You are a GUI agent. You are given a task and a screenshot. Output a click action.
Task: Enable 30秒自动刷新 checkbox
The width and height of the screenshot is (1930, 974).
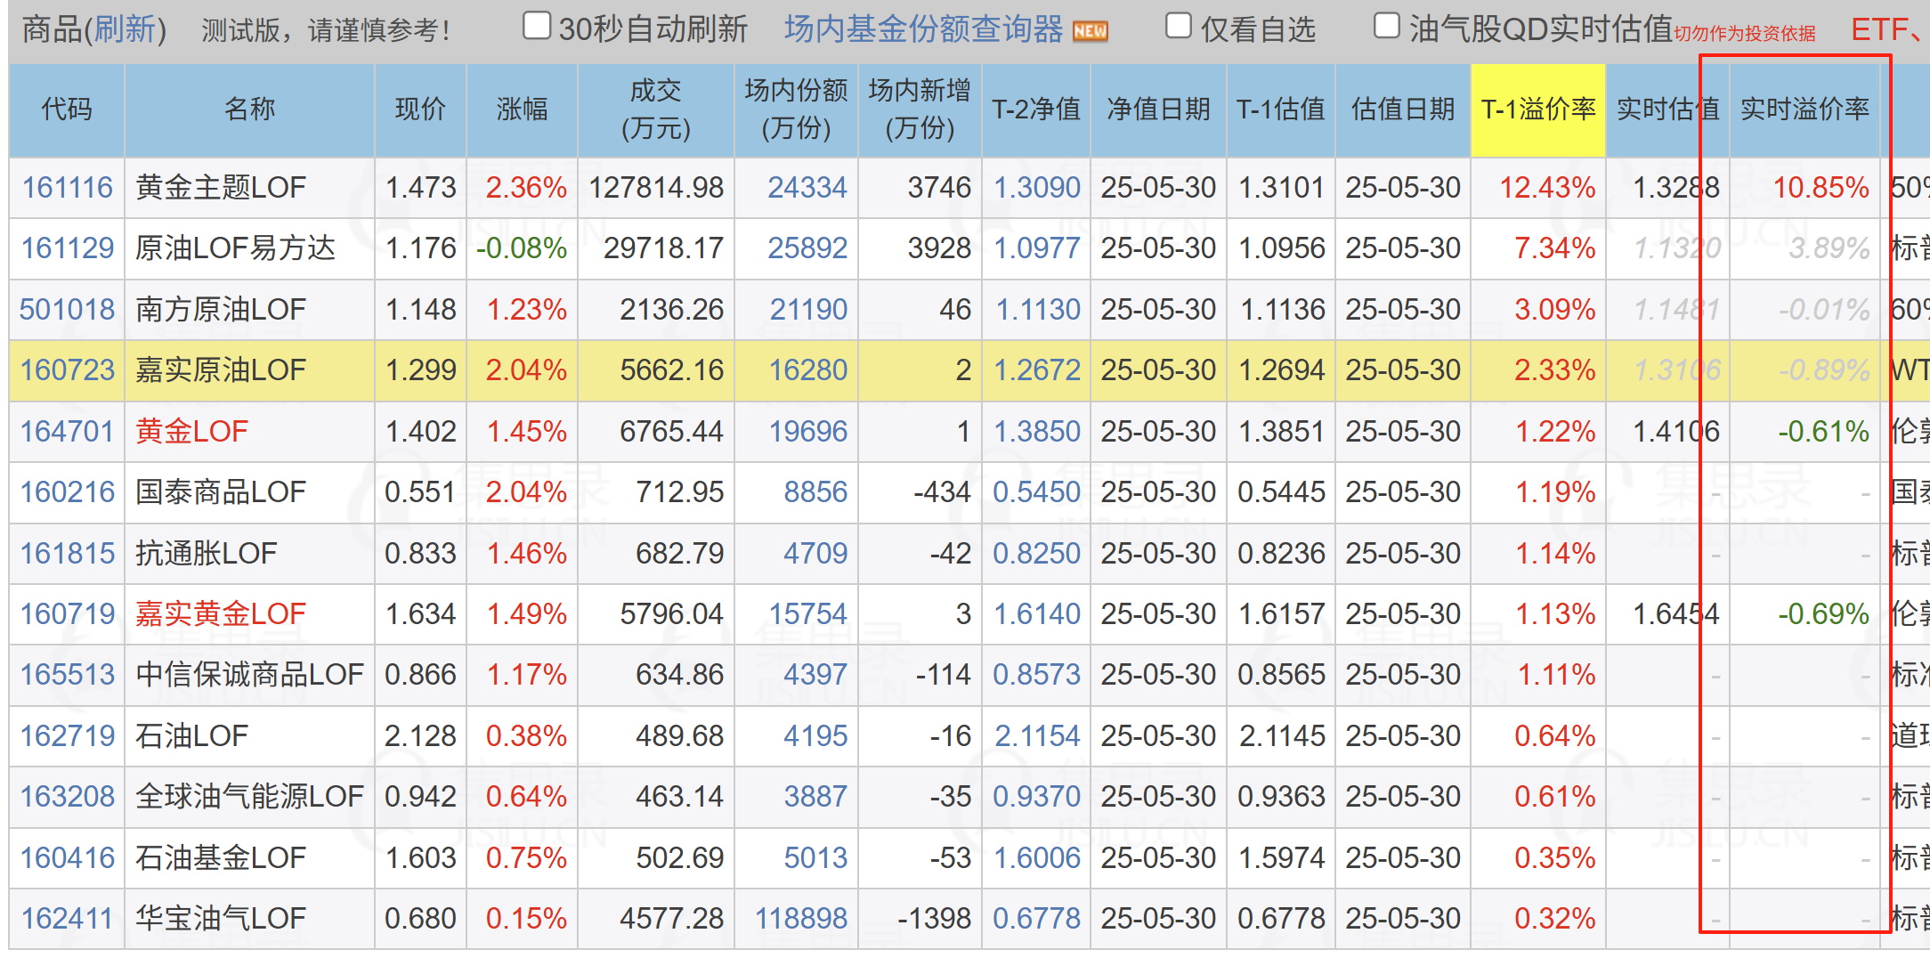537,26
